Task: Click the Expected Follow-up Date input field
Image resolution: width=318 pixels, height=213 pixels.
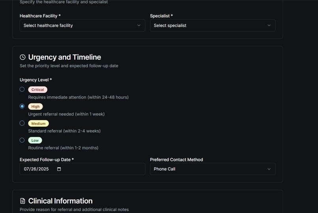Action: click(x=82, y=169)
